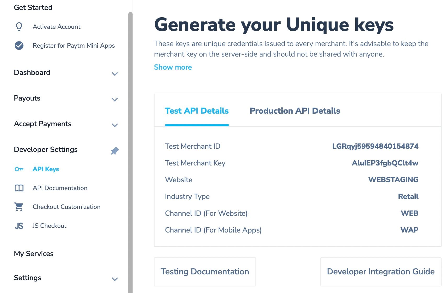Screen dimensions: 445x293
Task: Click the Test Merchant Key value AluIEP3fgbQClt4w
Action: click(x=385, y=163)
